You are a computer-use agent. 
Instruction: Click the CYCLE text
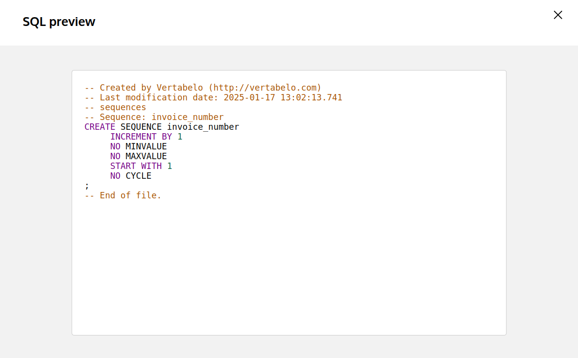[x=138, y=176]
